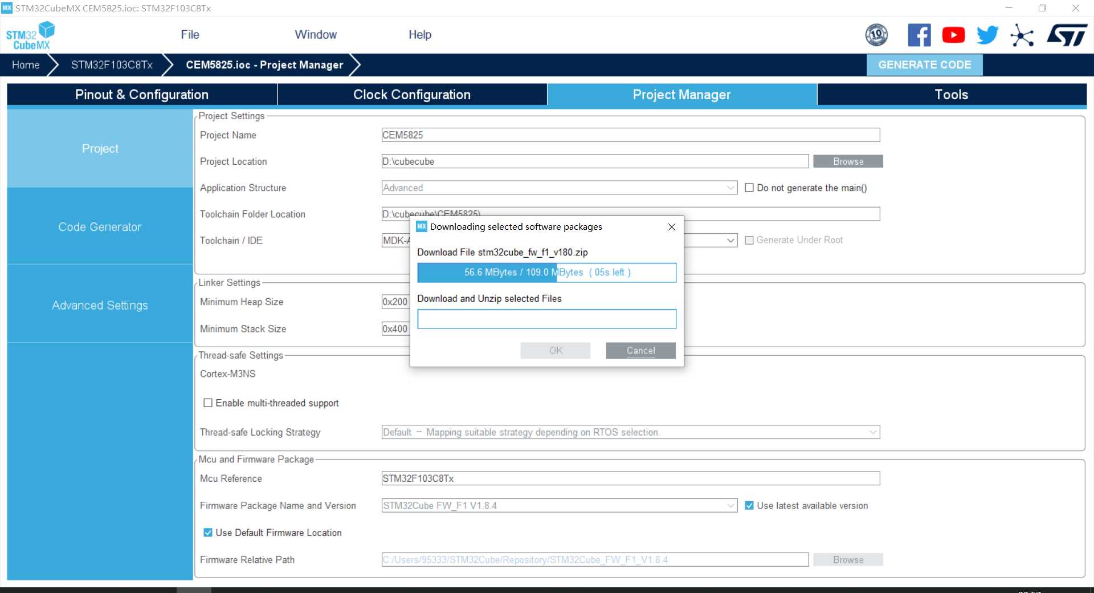Open the File menu
1094x593 pixels.
(x=190, y=35)
